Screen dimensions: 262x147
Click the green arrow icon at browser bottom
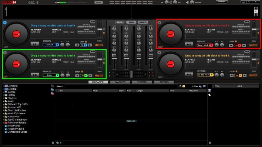[x=61, y=143]
